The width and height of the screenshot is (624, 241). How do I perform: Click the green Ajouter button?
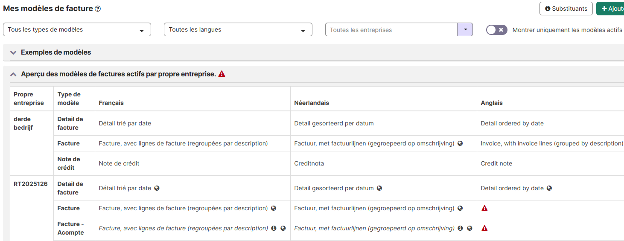pos(610,9)
